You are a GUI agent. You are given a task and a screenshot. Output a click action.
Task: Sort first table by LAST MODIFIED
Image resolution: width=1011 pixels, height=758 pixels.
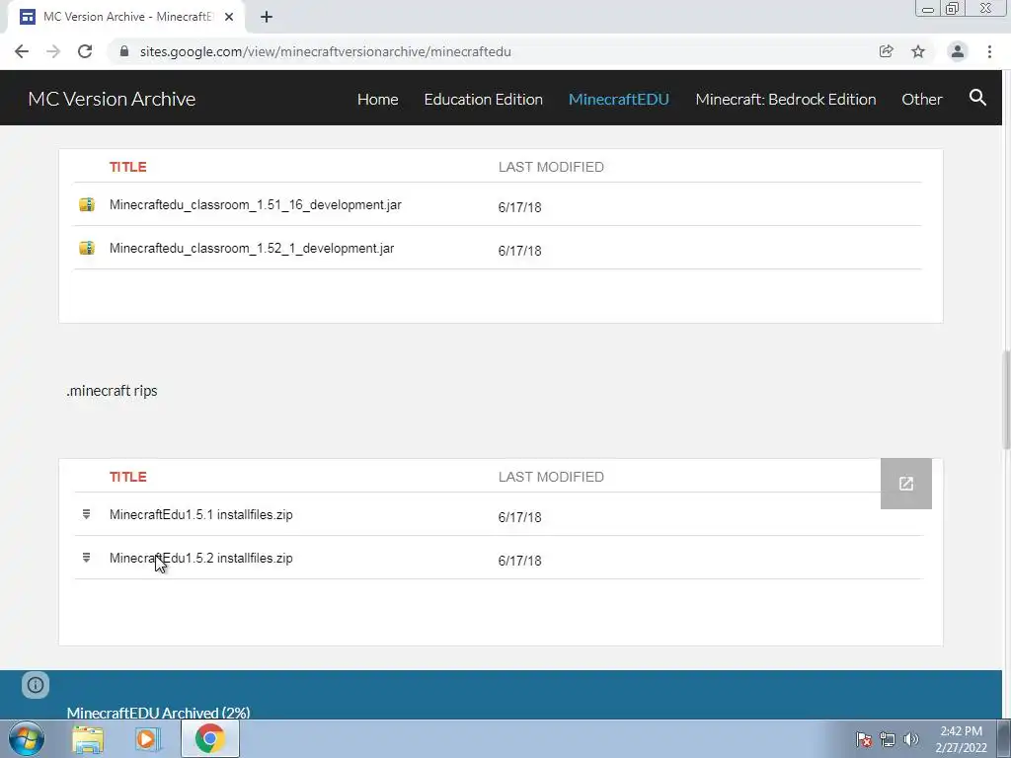[551, 167]
